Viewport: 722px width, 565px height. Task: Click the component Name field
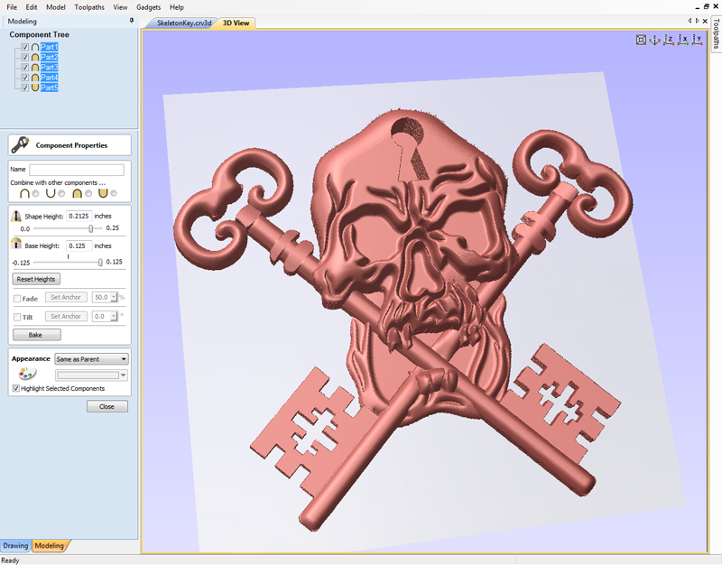coord(77,170)
